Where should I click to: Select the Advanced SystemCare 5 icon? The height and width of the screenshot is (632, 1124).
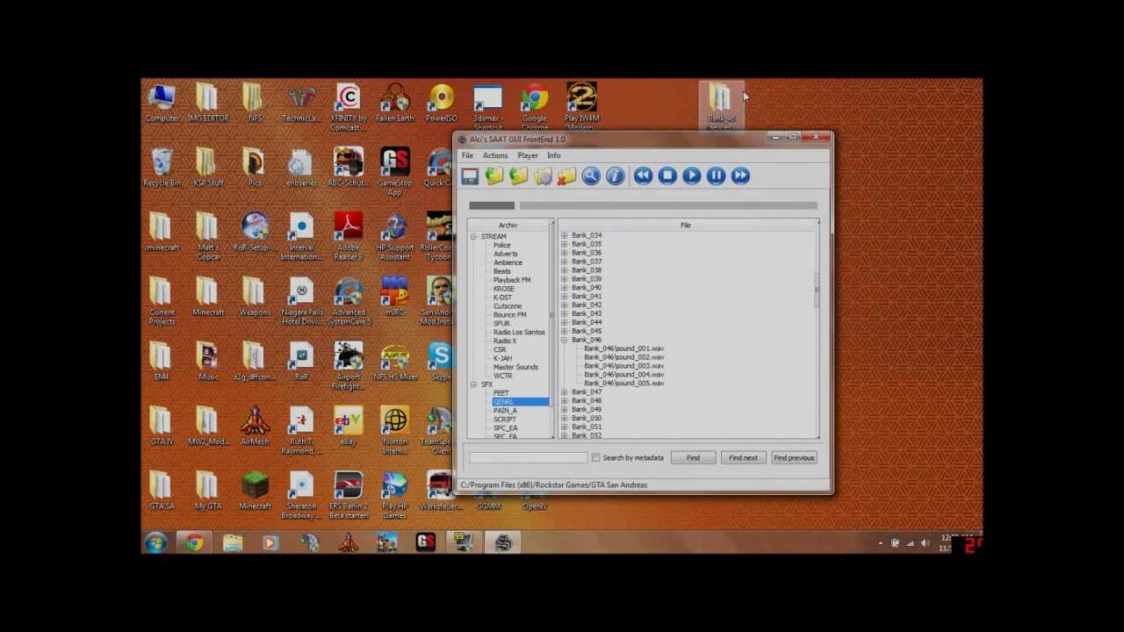tap(349, 302)
